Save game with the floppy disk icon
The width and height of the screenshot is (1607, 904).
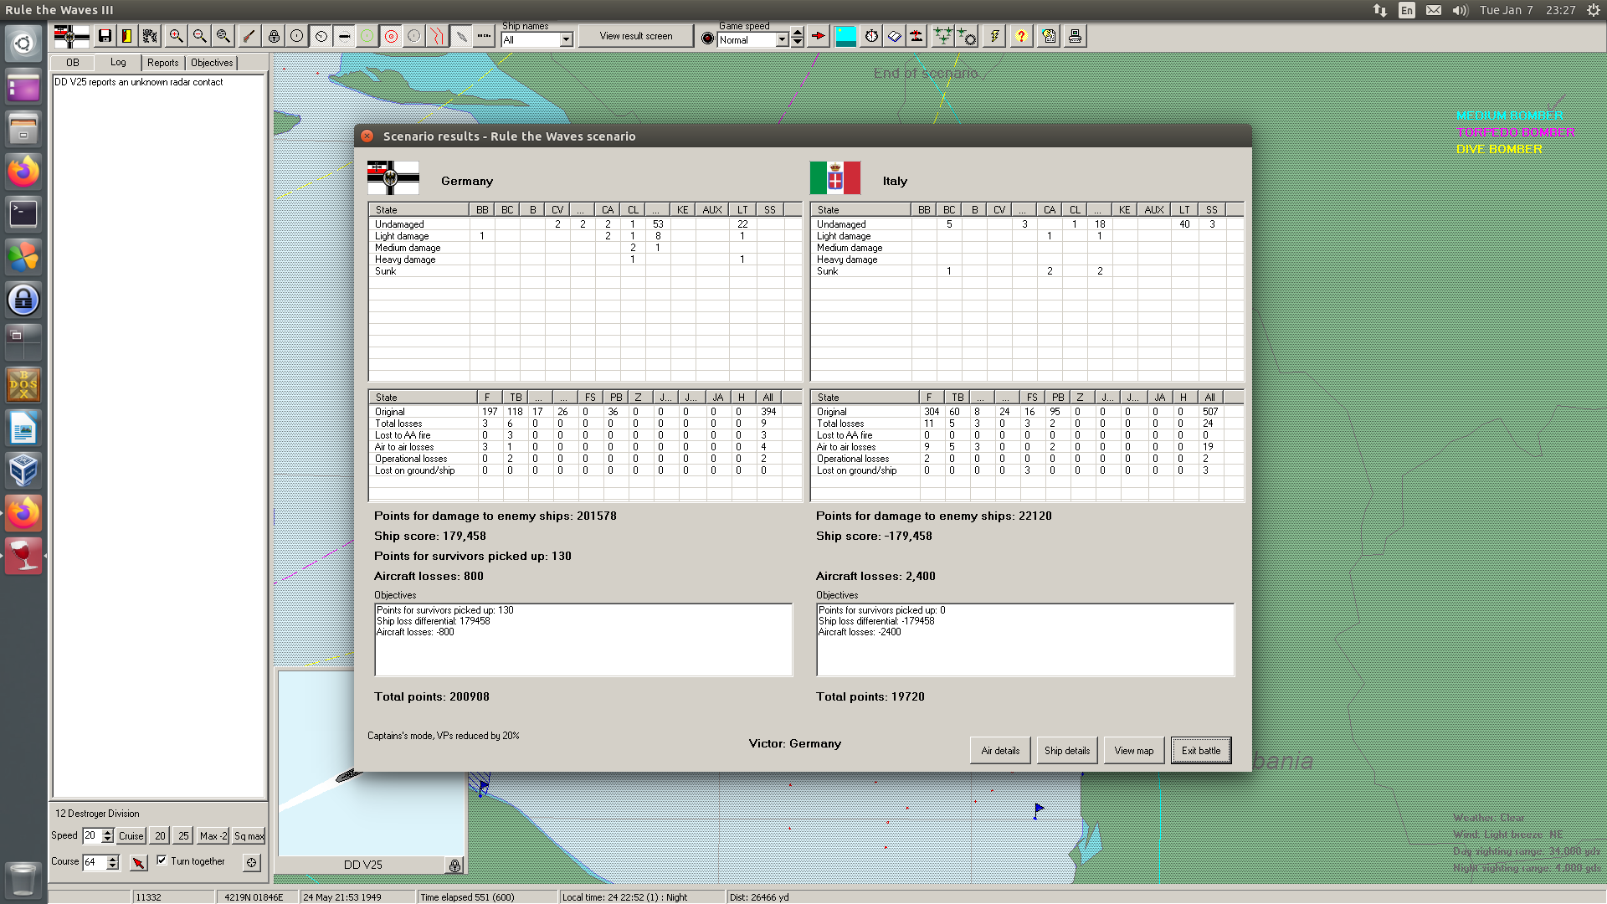coord(105,36)
